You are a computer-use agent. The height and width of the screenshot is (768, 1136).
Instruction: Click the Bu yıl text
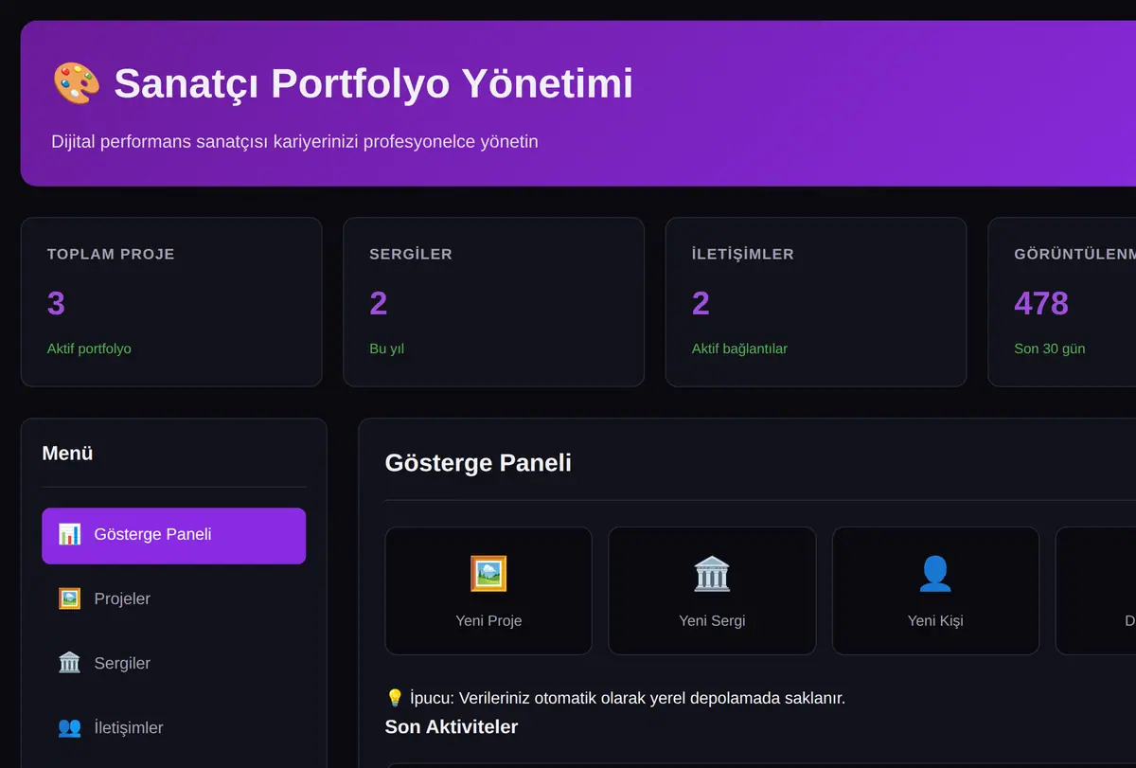pos(386,348)
